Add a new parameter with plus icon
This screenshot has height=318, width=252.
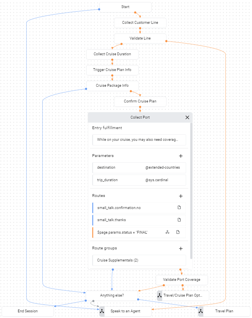(181, 156)
